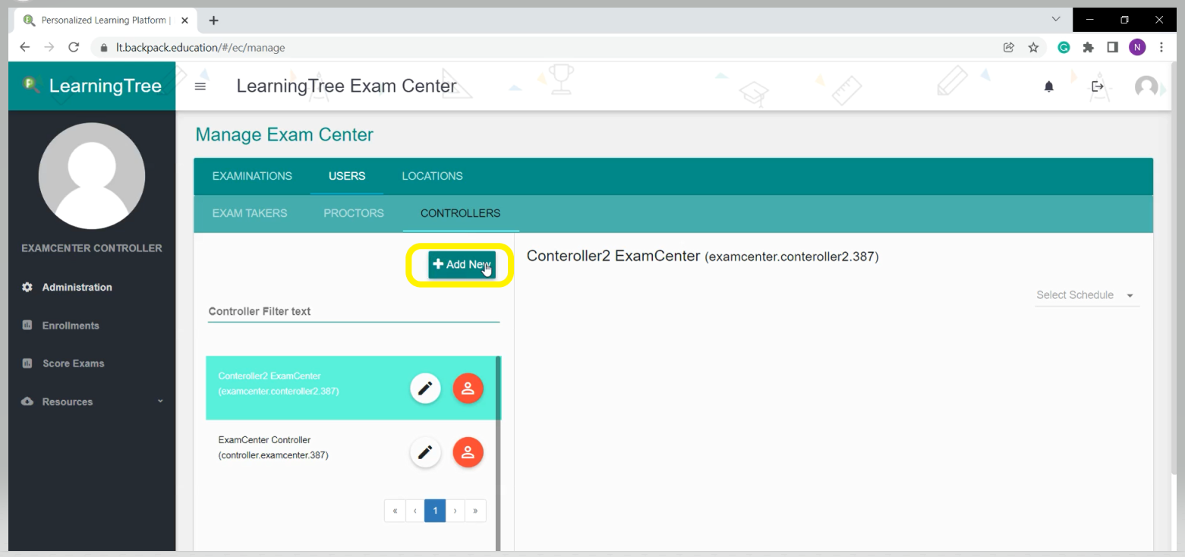Image resolution: width=1185 pixels, height=557 pixels.
Task: Click the Grammarly extension icon
Action: 1064,46
